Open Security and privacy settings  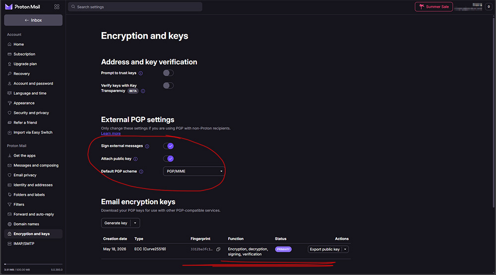[33, 113]
